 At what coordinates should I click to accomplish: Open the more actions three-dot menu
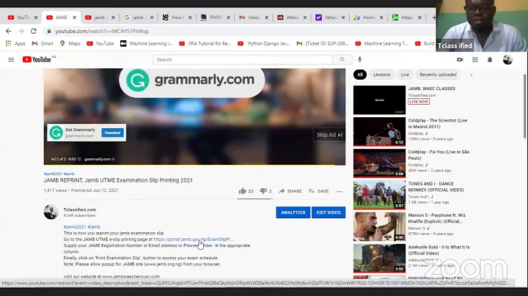coord(340,191)
